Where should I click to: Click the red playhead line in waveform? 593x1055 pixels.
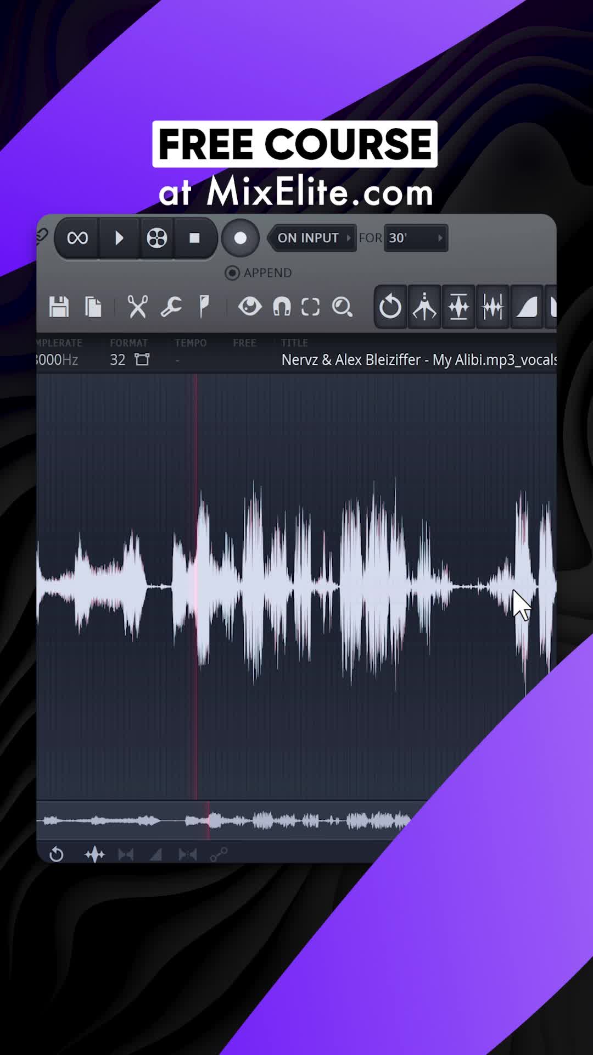[x=196, y=587]
